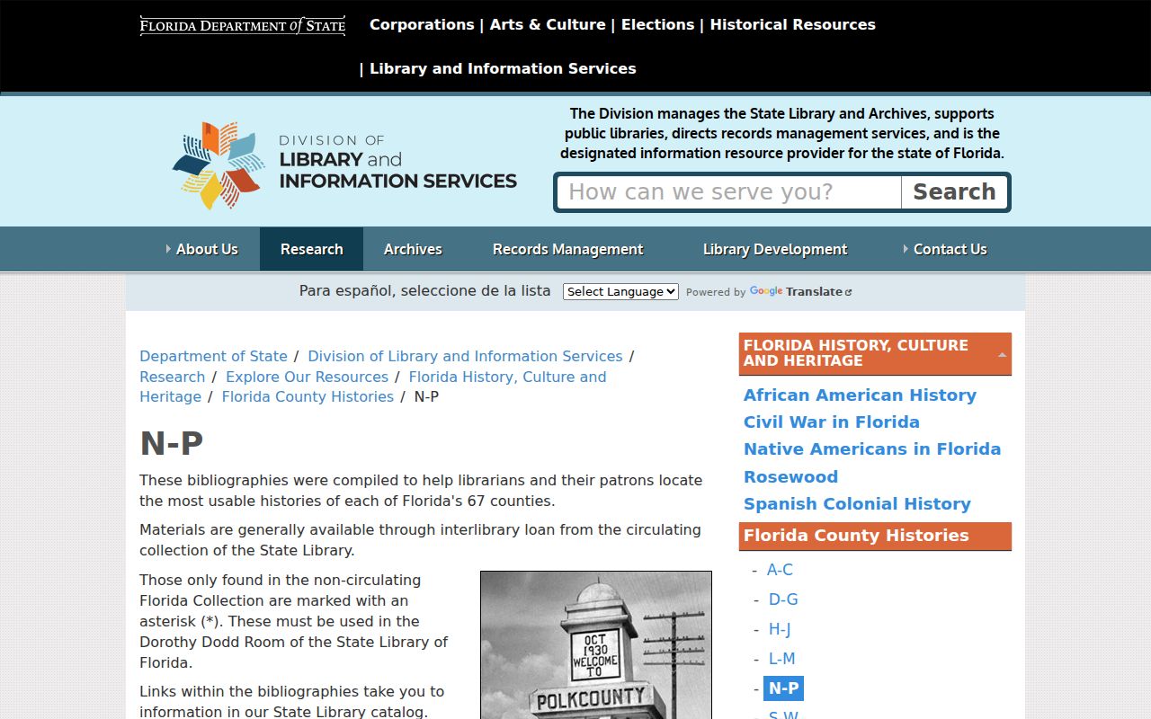The height and width of the screenshot is (719, 1151).
Task: Select the highlighted N-P sidebar item
Action: [x=783, y=688]
